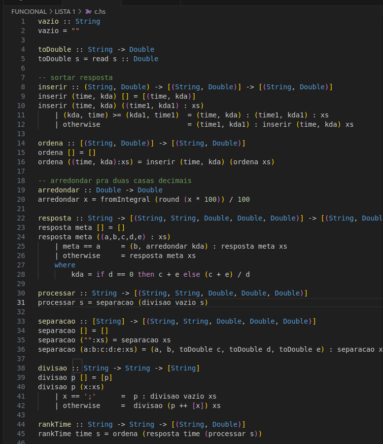The height and width of the screenshot is (444, 383).
Task: Click line number 31 in the gutter
Action: 21,302
